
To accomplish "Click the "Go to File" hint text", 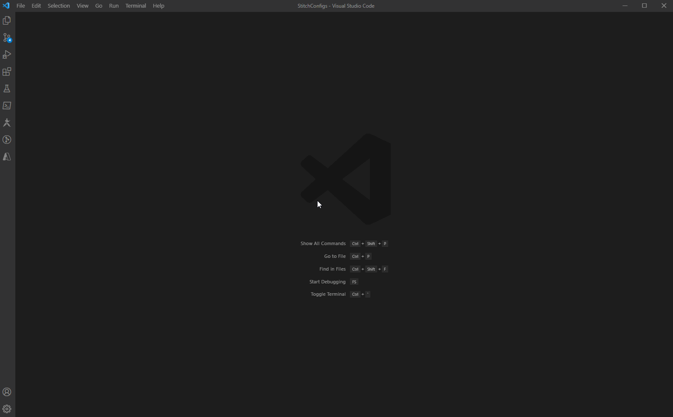I will click(335, 257).
